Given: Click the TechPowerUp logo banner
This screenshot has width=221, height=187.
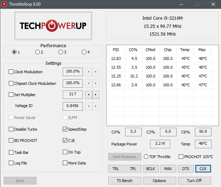Looking at the screenshot, I should pos(53,26).
